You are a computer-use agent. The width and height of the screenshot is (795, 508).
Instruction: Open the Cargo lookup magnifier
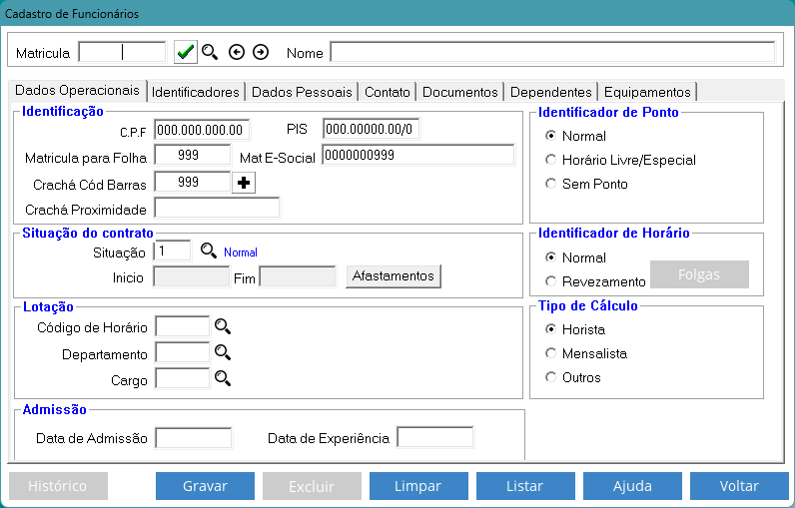click(223, 378)
